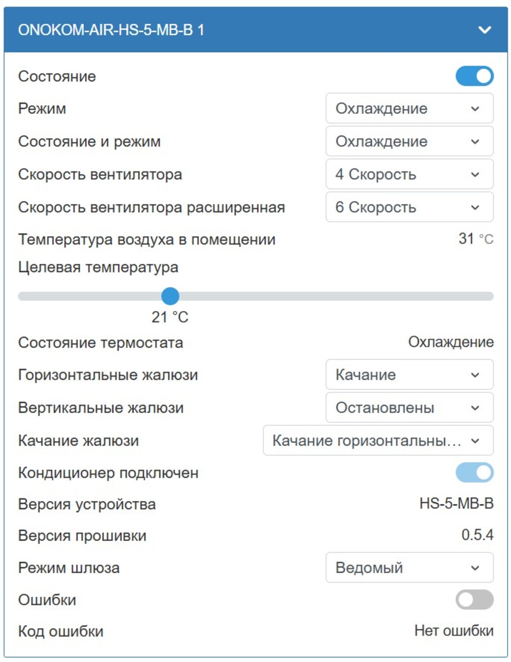This screenshot has width=511, height=662.
Task: Toggle the Ошибки switch
Action: pyautogui.click(x=474, y=599)
